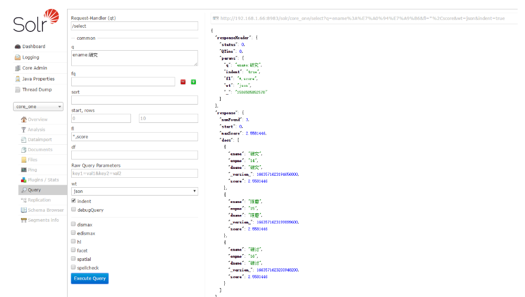The image size is (525, 297).
Task: Open the request URL link at top
Action: (363, 18)
